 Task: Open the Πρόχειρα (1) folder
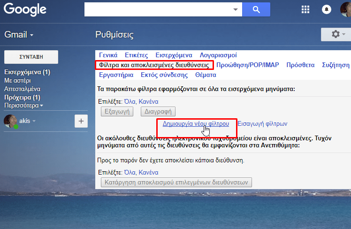[22, 98]
